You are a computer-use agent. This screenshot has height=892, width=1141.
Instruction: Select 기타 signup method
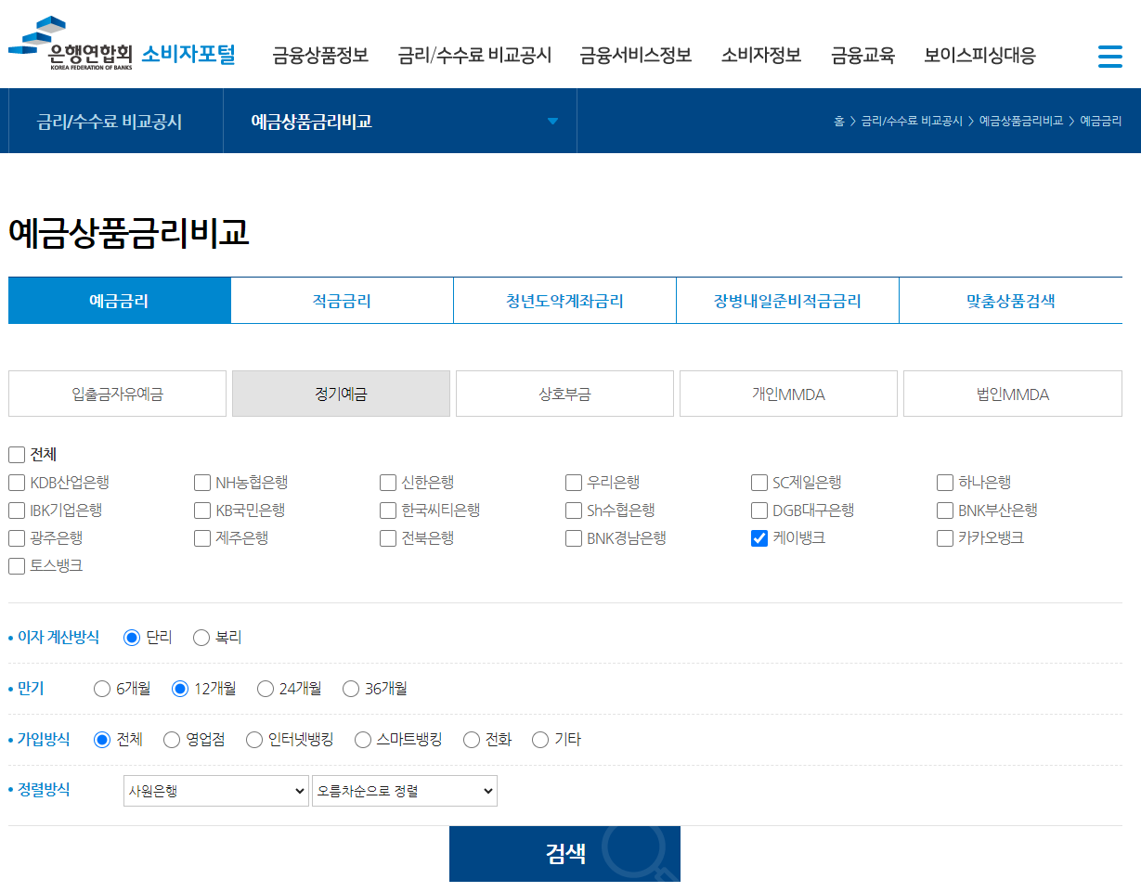click(540, 740)
